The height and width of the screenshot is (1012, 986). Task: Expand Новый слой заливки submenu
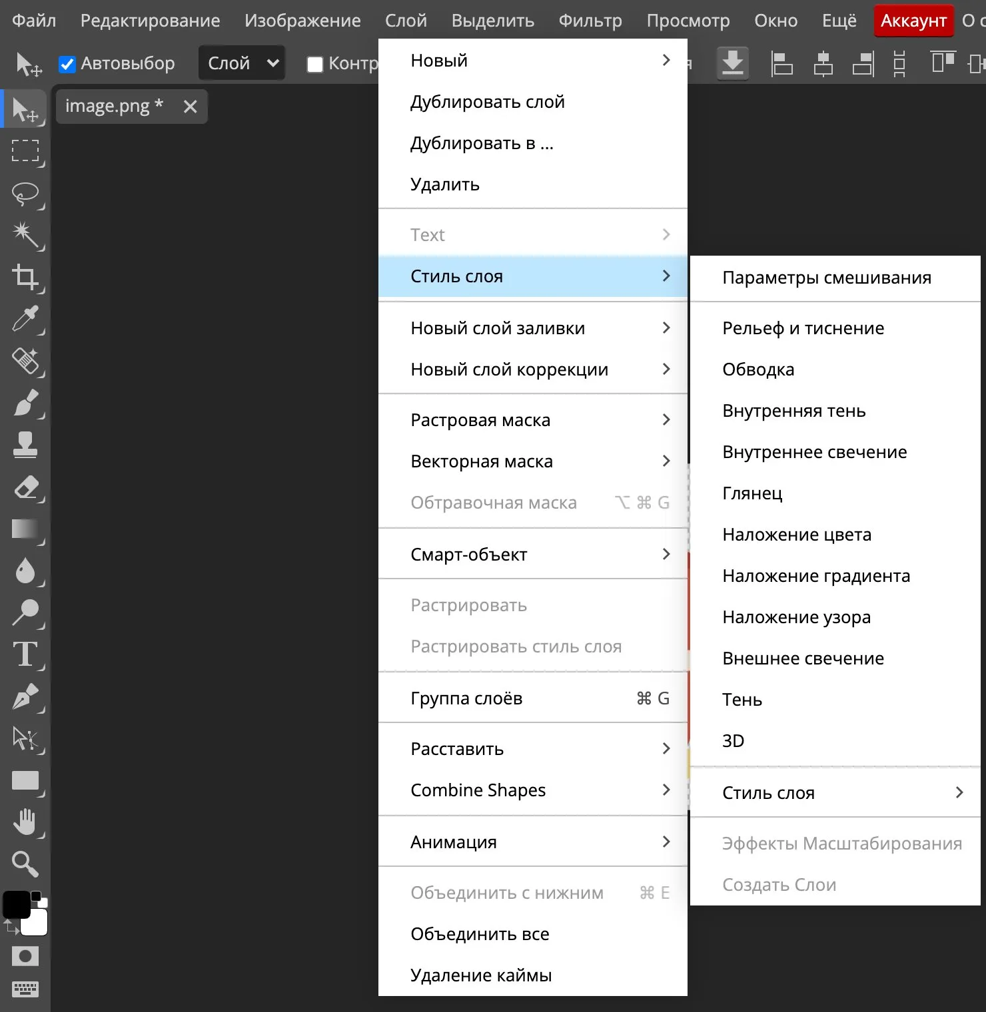533,328
